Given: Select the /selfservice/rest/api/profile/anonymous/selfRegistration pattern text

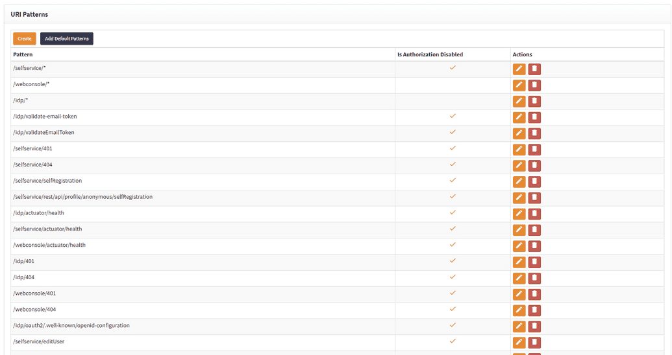Looking at the screenshot, I should pyautogui.click(x=82, y=197).
